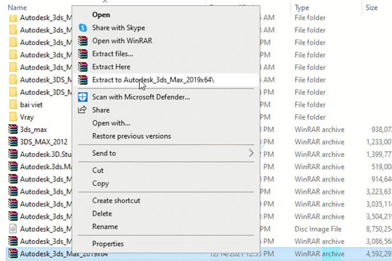Open Properties from the context menu
The height and width of the screenshot is (261, 392).
click(x=108, y=244)
